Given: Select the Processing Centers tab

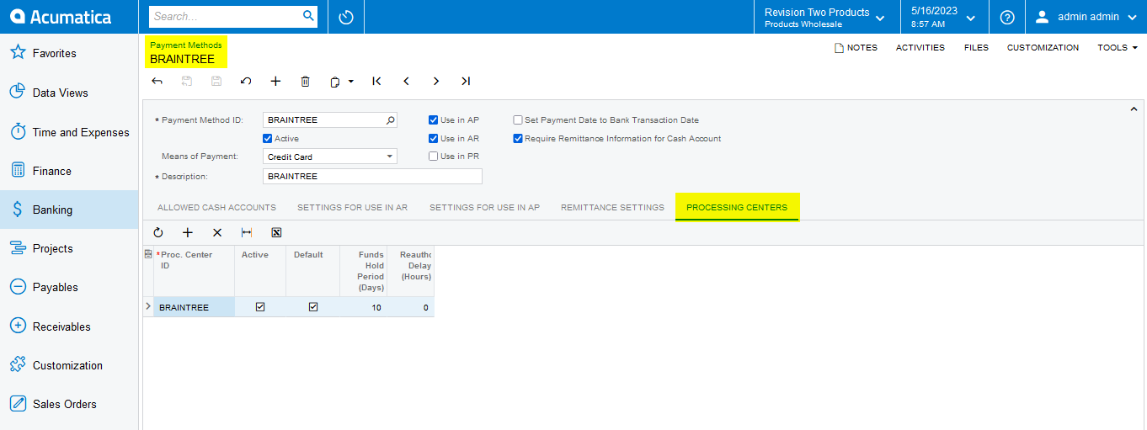Looking at the screenshot, I should [737, 207].
